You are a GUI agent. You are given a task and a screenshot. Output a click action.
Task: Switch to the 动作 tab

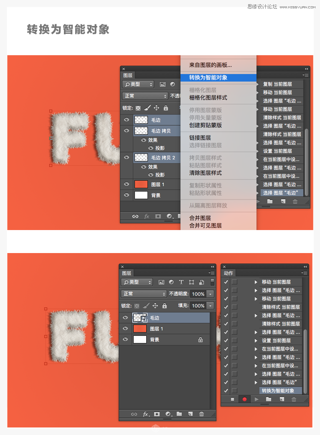(228, 273)
